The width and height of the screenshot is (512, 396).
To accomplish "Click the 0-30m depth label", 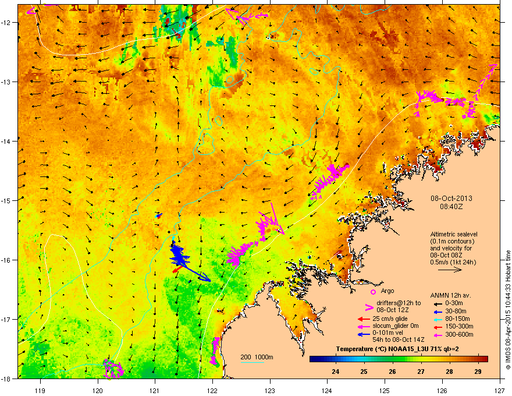I will (454, 303).
